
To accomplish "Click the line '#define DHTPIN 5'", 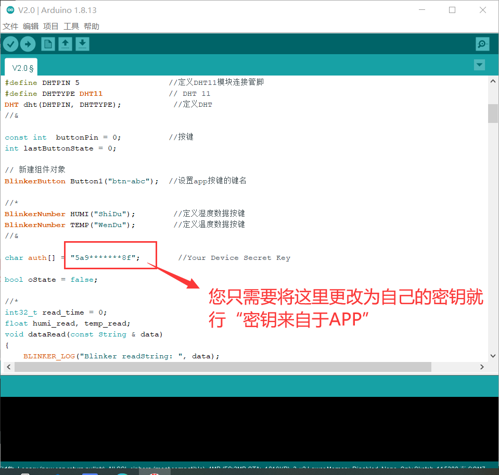I will pos(42,83).
